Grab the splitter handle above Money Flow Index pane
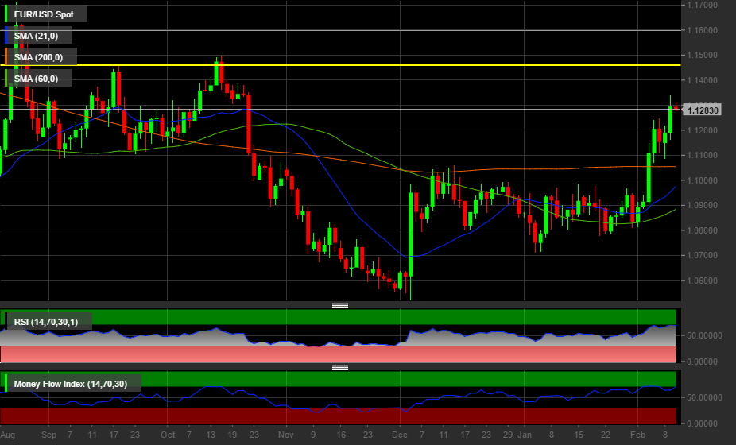Viewport: 736px width, 445px height. pyautogui.click(x=340, y=367)
